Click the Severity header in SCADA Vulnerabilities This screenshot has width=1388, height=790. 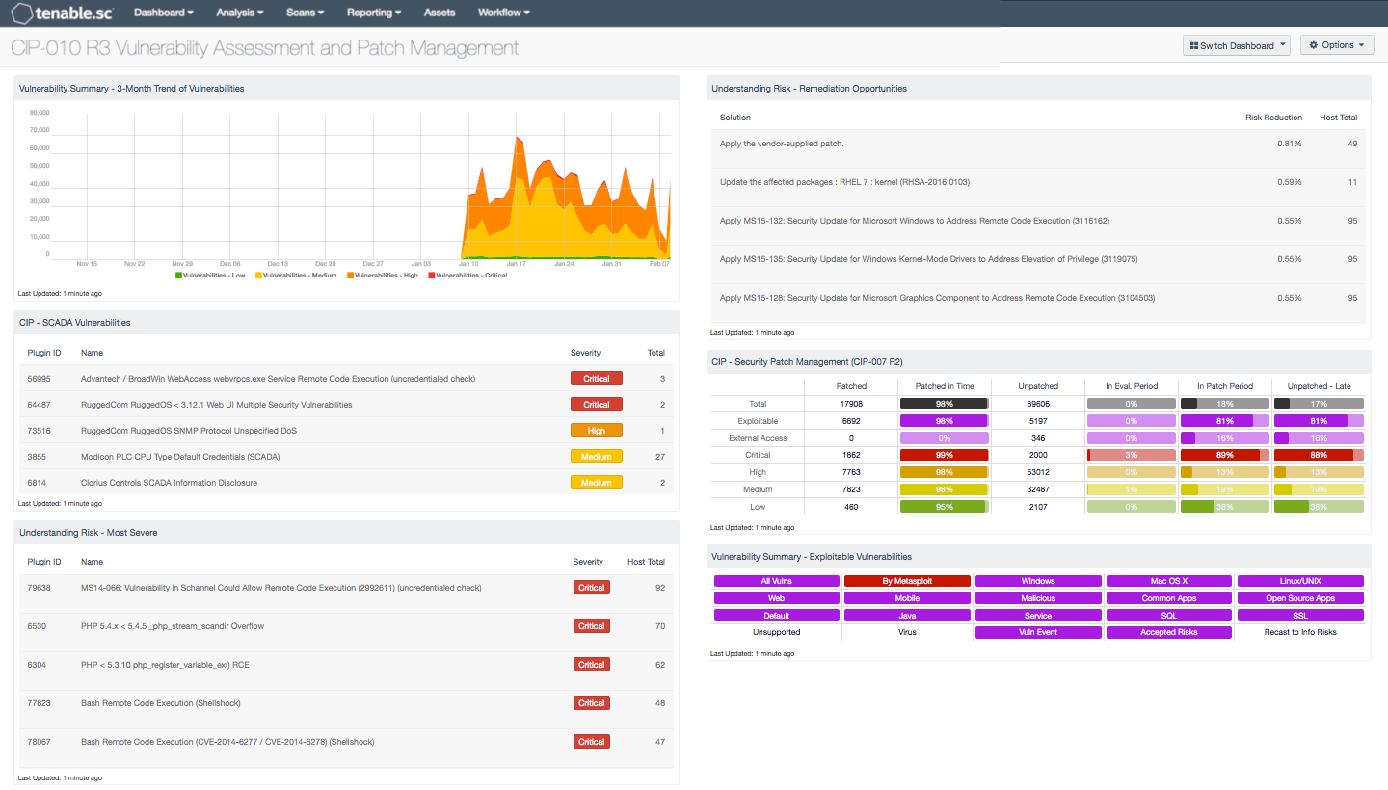(585, 353)
